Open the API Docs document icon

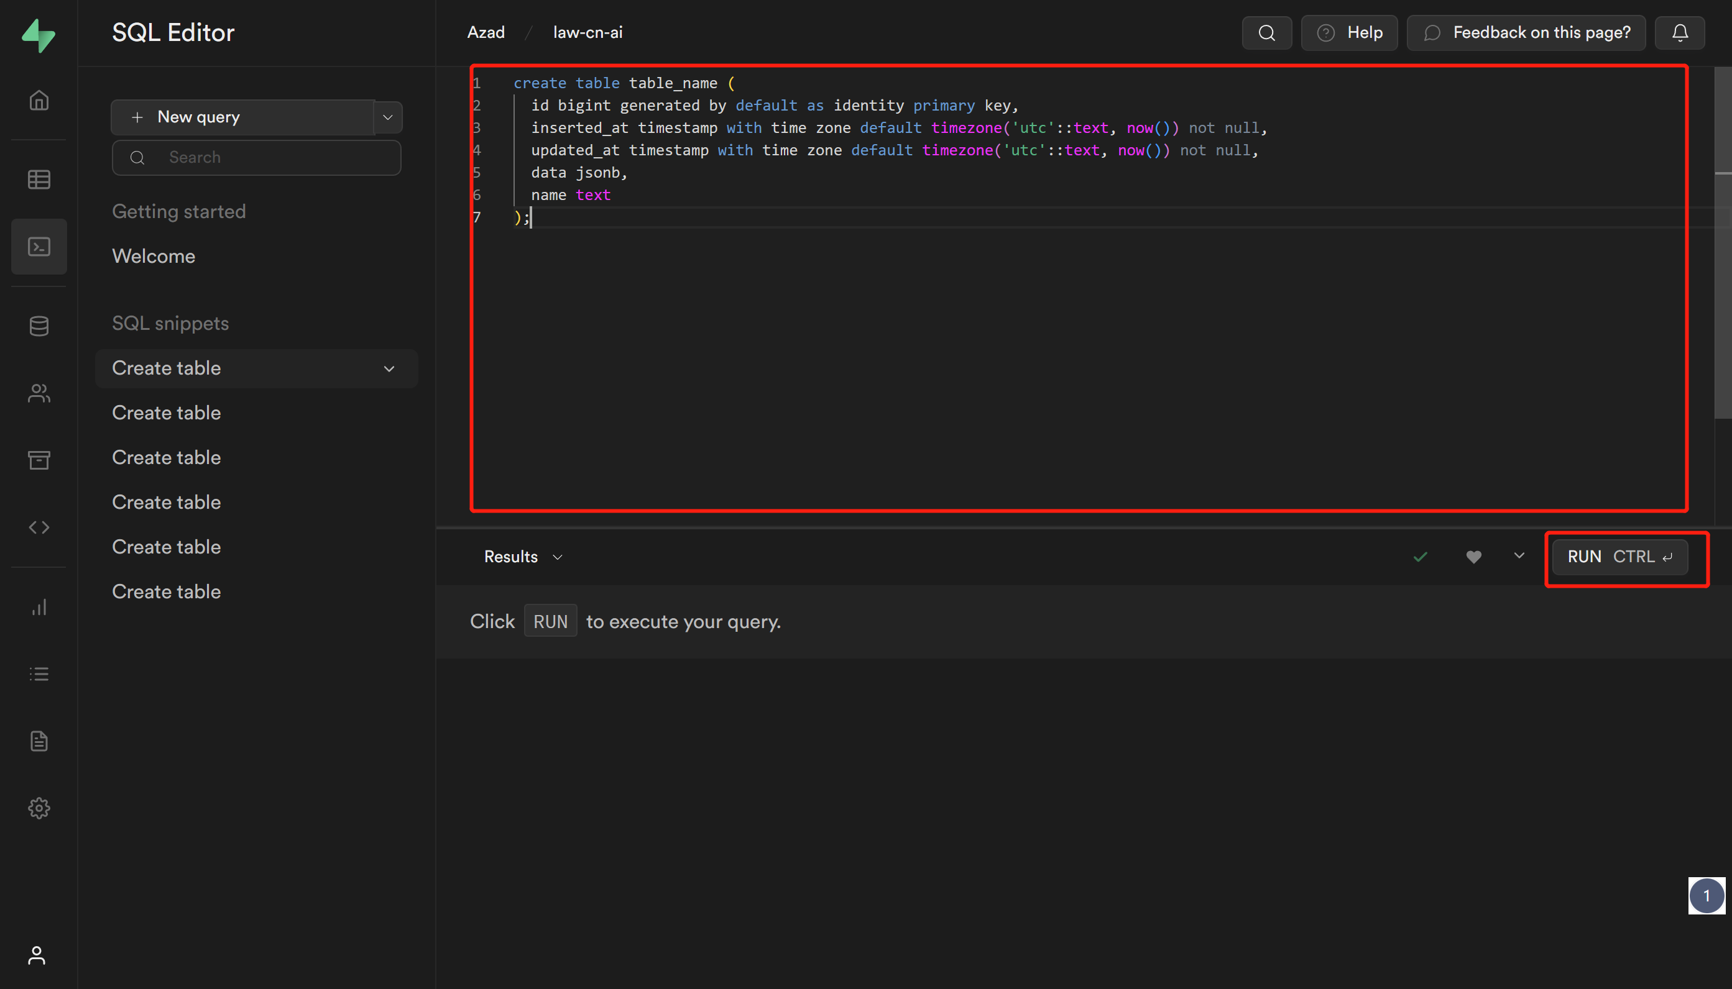(39, 741)
